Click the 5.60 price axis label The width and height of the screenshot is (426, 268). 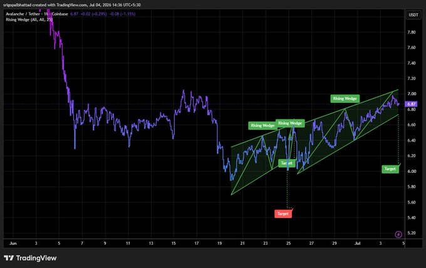412,202
